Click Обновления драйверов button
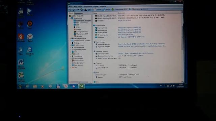Image resolution: width=216 pixels, height=121 pixels. [138, 9]
